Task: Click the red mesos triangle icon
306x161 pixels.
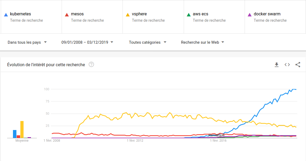Action: pos(67,15)
